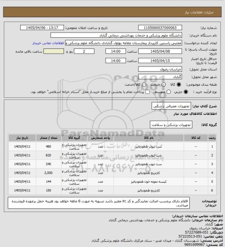Screen dimensions: 225x247
Task: Click the تعداد / مقدار column header
Action: (x=49, y=138)
